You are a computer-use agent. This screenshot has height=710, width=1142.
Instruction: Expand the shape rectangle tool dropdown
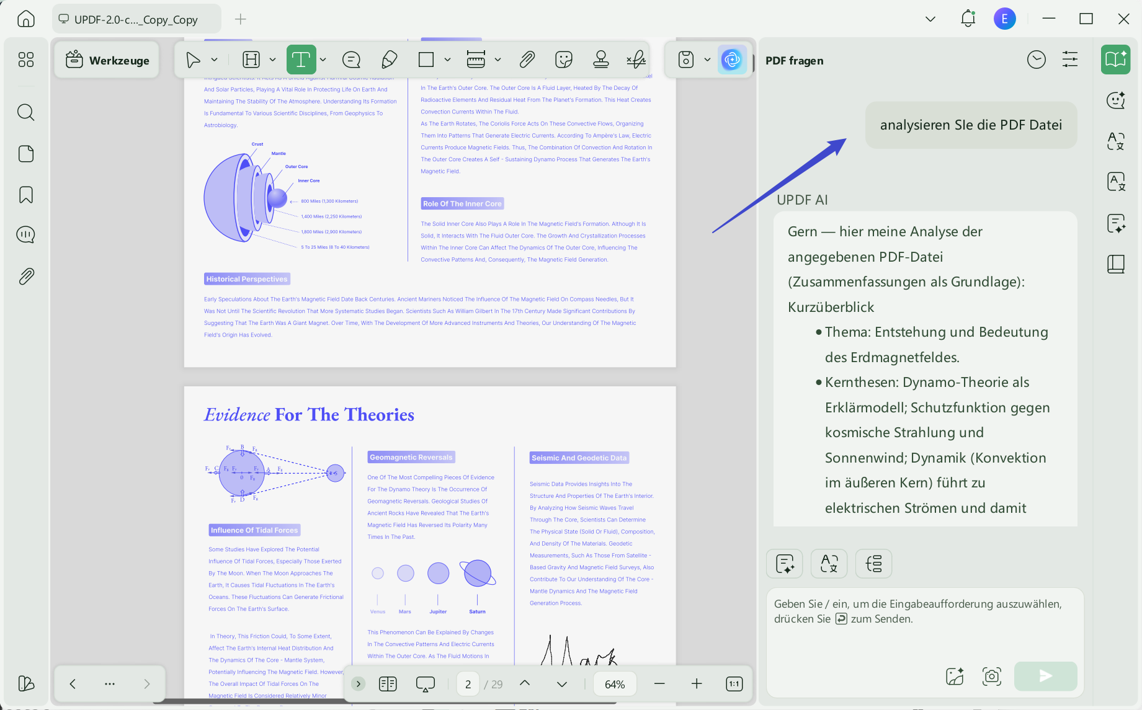click(x=447, y=60)
